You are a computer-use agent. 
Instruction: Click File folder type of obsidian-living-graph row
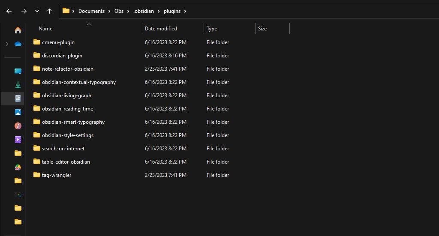pyautogui.click(x=218, y=96)
